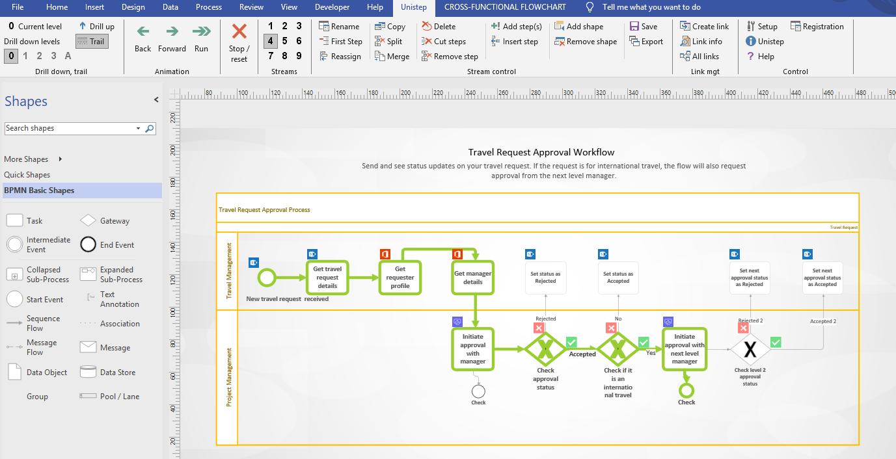896x459 pixels.
Task: Pick the End Event shape
Action: click(88, 245)
